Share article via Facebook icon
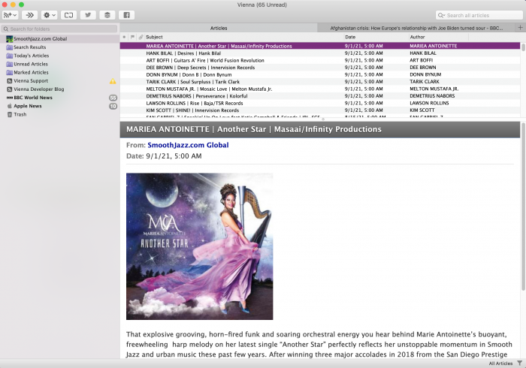Image resolution: width=526 pixels, height=368 pixels. pyautogui.click(x=126, y=15)
